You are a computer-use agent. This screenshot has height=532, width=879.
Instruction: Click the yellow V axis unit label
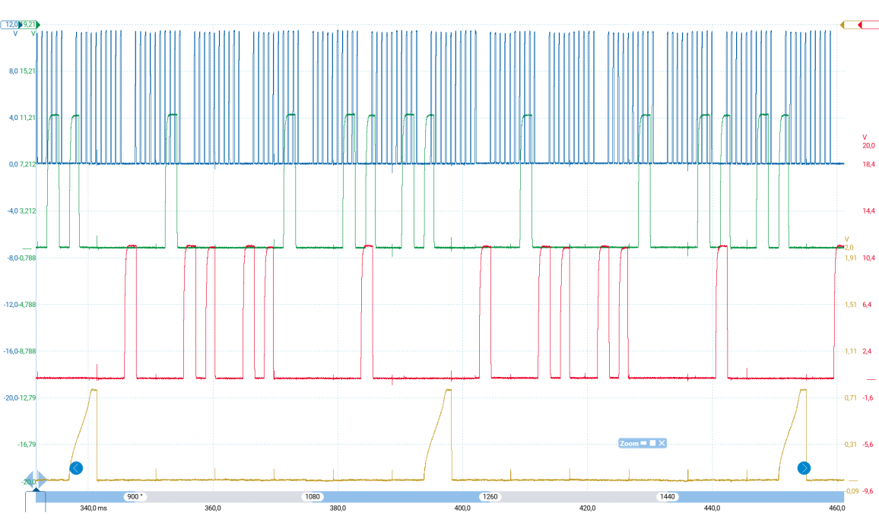point(847,239)
